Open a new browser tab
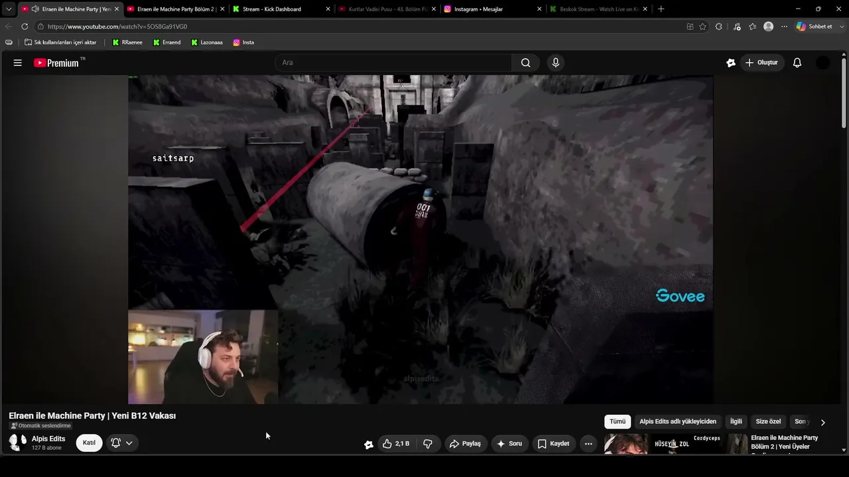The image size is (849, 477). (x=661, y=9)
